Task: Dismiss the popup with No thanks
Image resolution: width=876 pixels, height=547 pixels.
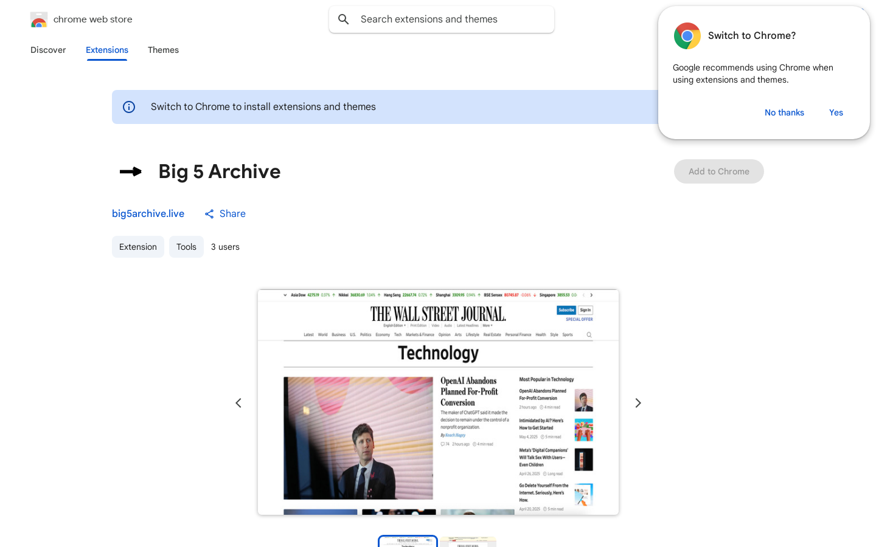Action: point(784,112)
